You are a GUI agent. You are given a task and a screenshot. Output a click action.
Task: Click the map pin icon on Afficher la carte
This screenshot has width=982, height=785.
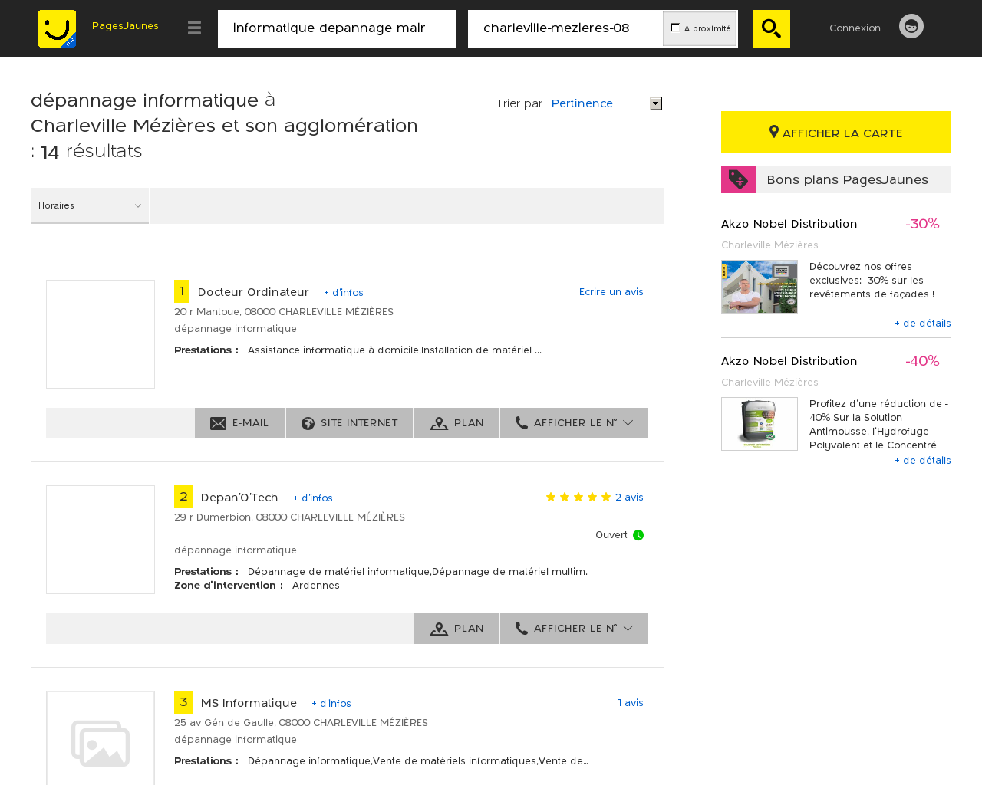point(774,132)
